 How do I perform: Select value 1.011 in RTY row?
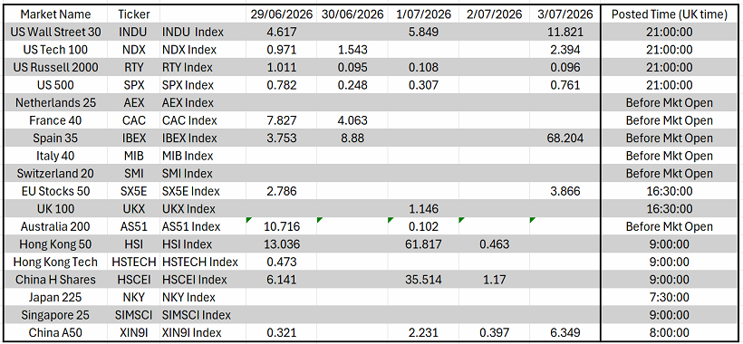(x=282, y=67)
